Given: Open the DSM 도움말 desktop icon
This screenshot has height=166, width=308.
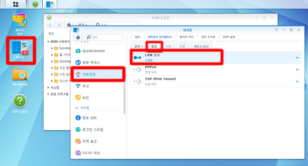Looking at the screenshot, I should click(x=20, y=104).
